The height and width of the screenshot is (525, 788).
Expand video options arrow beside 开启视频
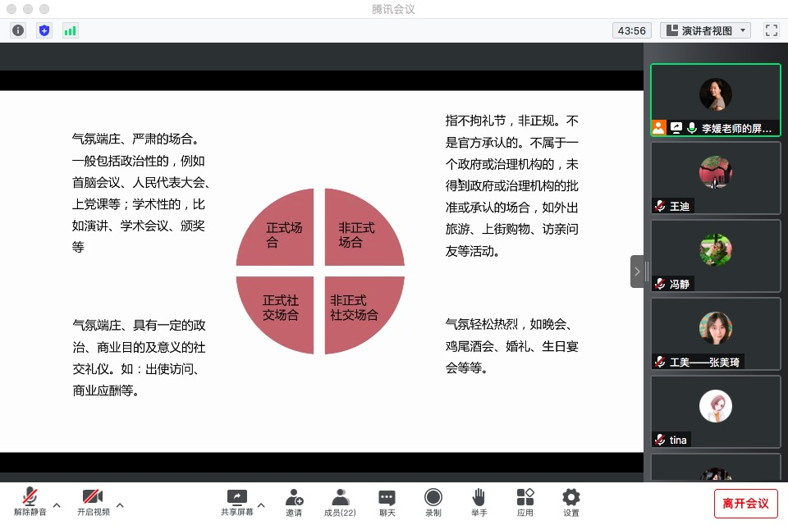coord(120,505)
